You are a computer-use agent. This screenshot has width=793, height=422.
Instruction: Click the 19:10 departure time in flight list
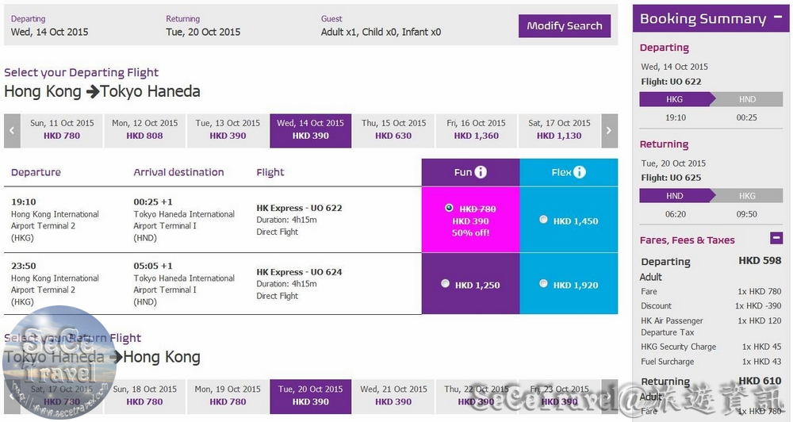pyautogui.click(x=24, y=202)
